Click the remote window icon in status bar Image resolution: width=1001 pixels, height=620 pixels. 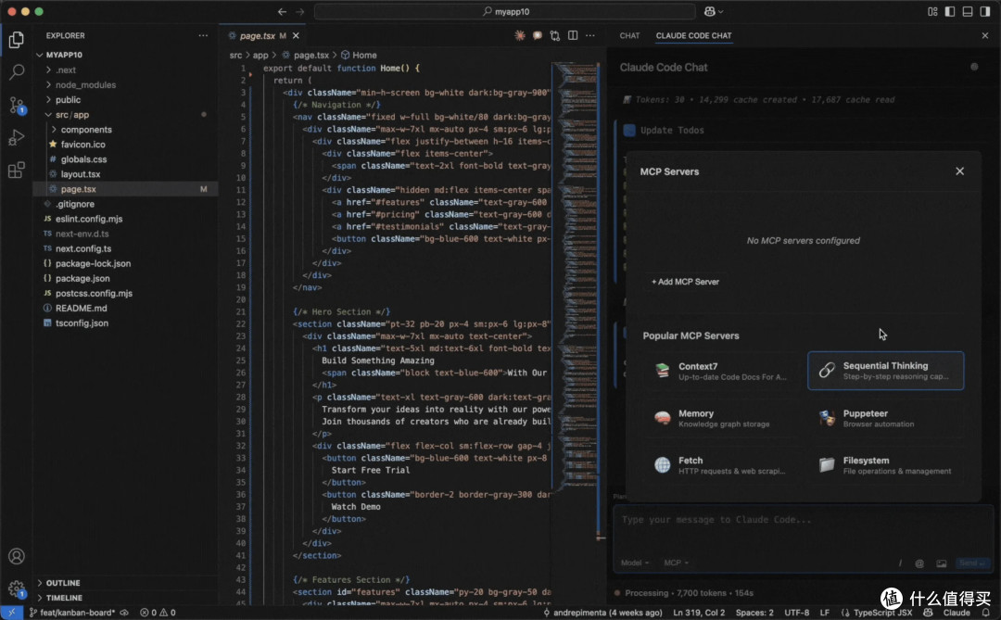point(11,613)
